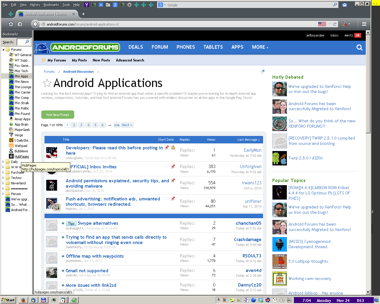This screenshot has height=304, width=380.
Task: Open the MORE dropdown in site navigation
Action: click(260, 47)
